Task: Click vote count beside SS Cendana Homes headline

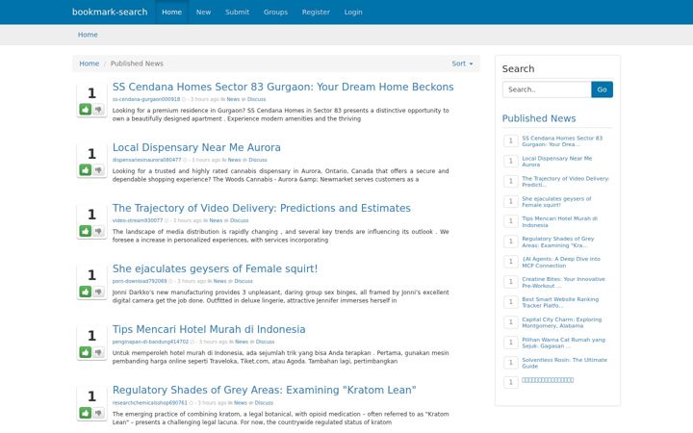Action: (x=91, y=93)
